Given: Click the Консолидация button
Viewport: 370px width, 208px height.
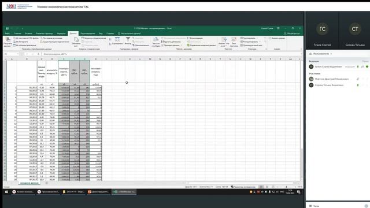Looking at the screenshot, I should (x=195, y=38).
